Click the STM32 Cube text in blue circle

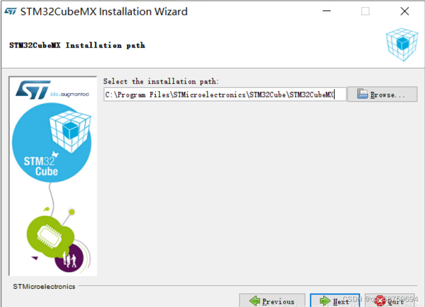[x=41, y=166]
